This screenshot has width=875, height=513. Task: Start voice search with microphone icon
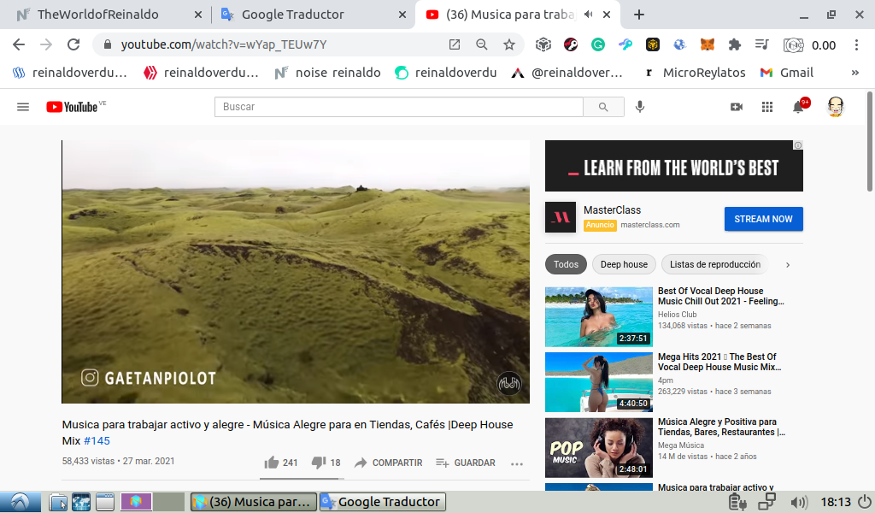(x=640, y=107)
